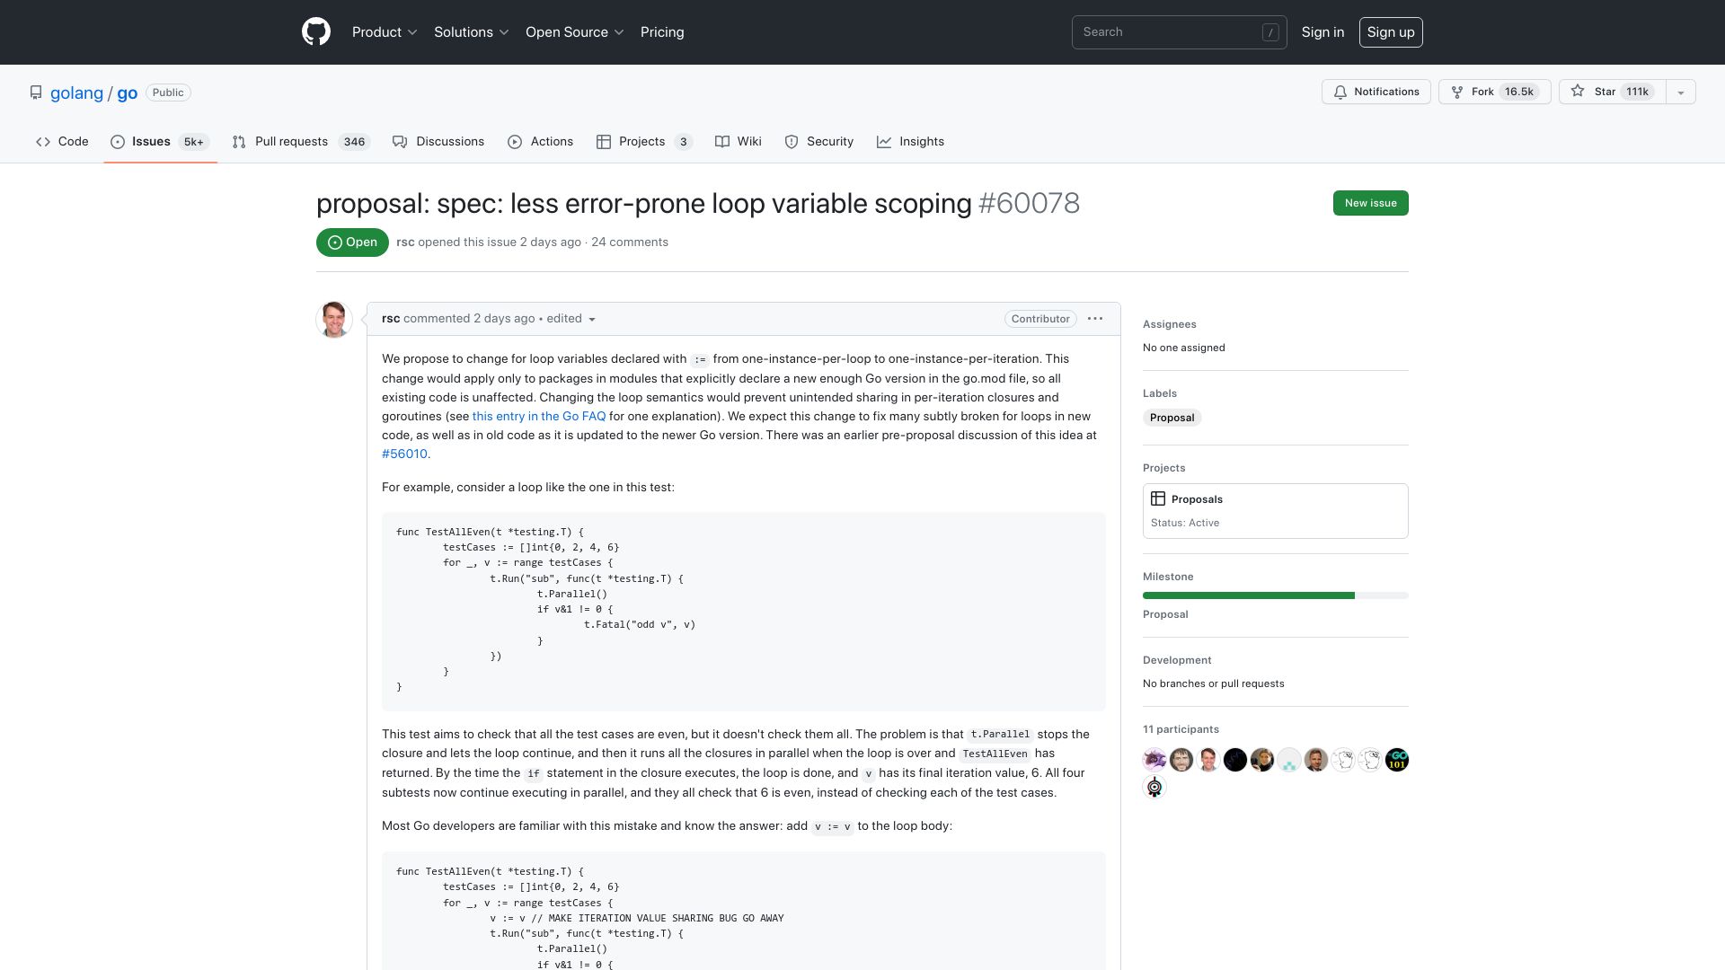1725x970 pixels.
Task: Click the rsc author name in comment header
Action: [391, 319]
